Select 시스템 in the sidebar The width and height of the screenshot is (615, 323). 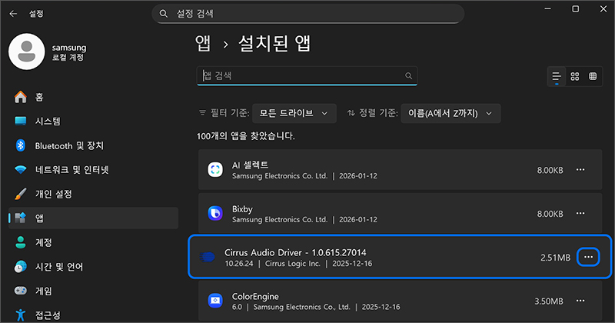tap(93, 122)
